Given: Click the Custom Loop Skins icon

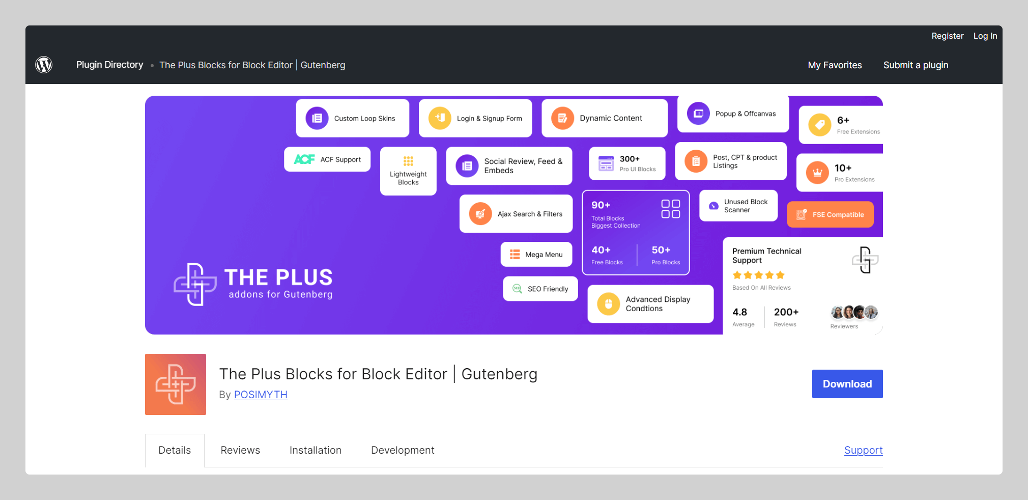Looking at the screenshot, I should (x=317, y=118).
